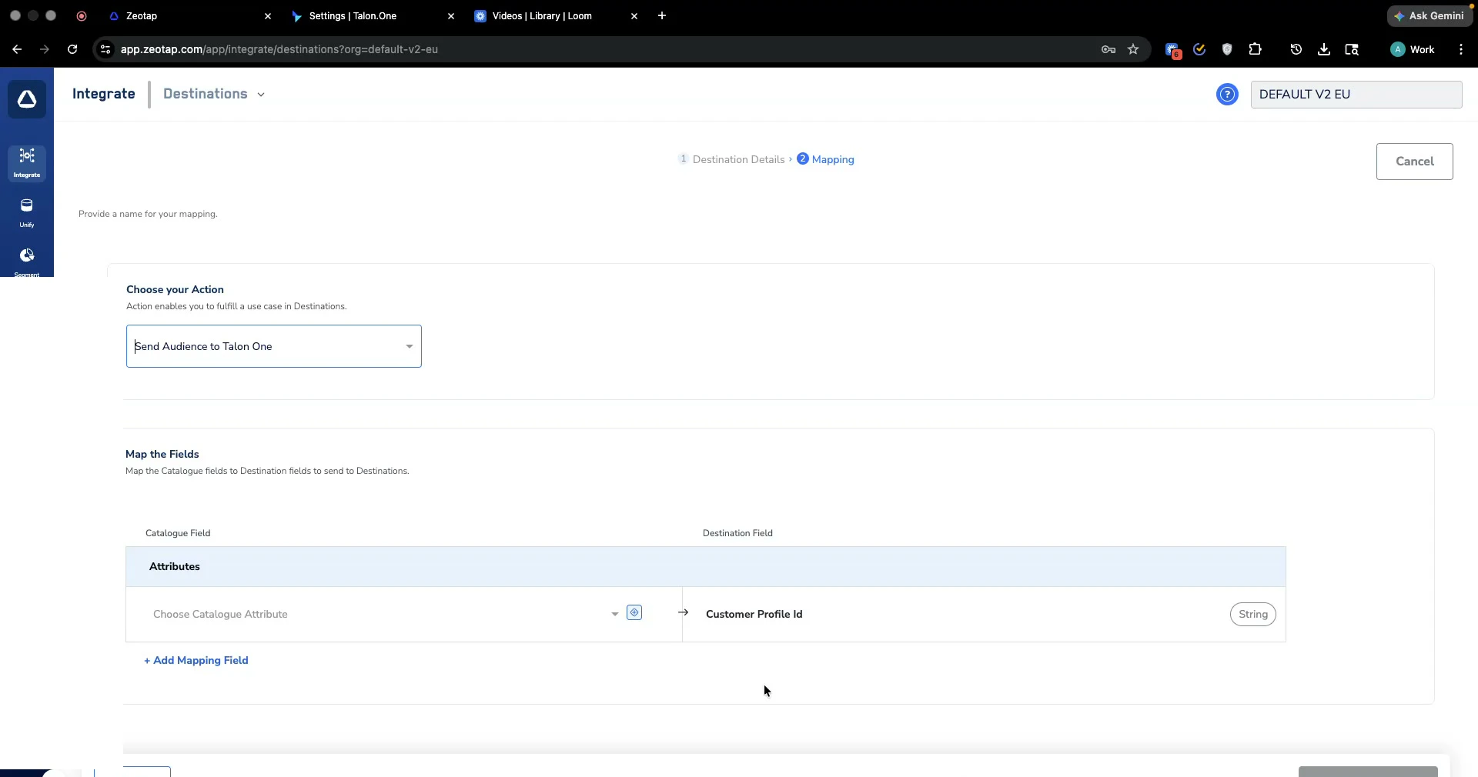The image size is (1478, 777).
Task: Click the tab search icon in toolbar
Action: (x=1352, y=49)
